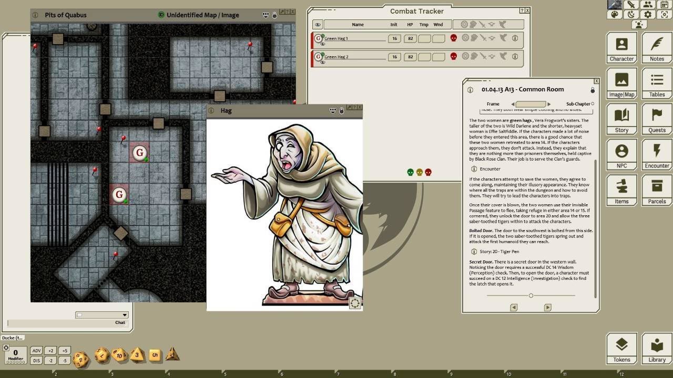Click the ADV advantage roll button
673x378 pixels.
(x=36, y=350)
